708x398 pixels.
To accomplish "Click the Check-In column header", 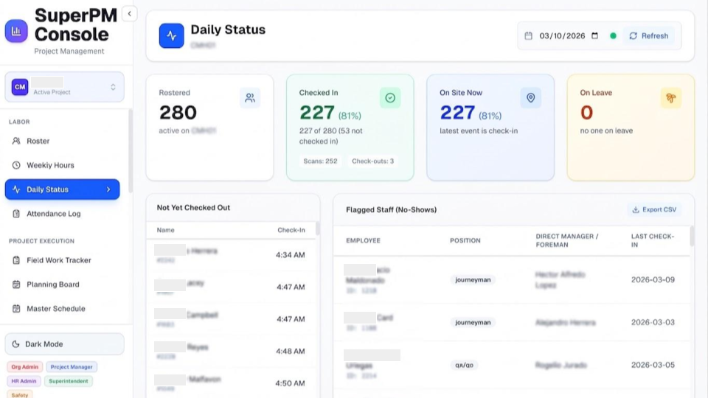I will click(291, 230).
